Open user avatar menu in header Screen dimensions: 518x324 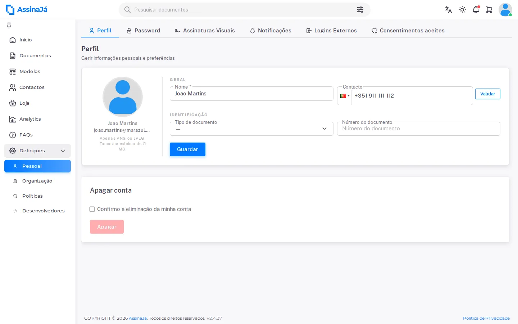pos(505,10)
